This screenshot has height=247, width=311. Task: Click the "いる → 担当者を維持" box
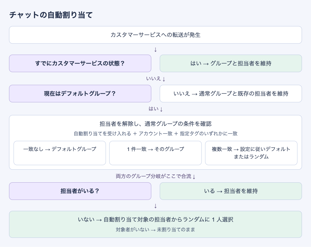231,191
